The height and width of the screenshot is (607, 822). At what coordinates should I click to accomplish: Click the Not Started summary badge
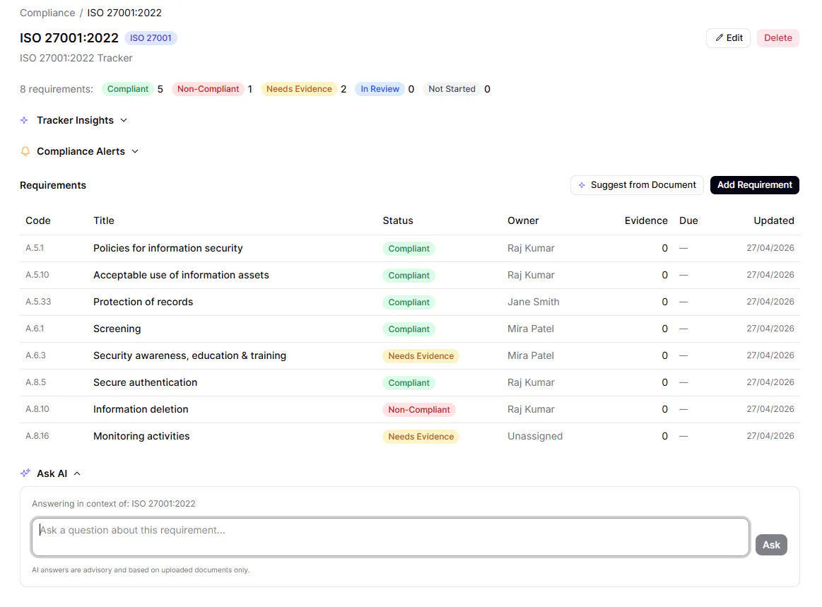(x=452, y=89)
